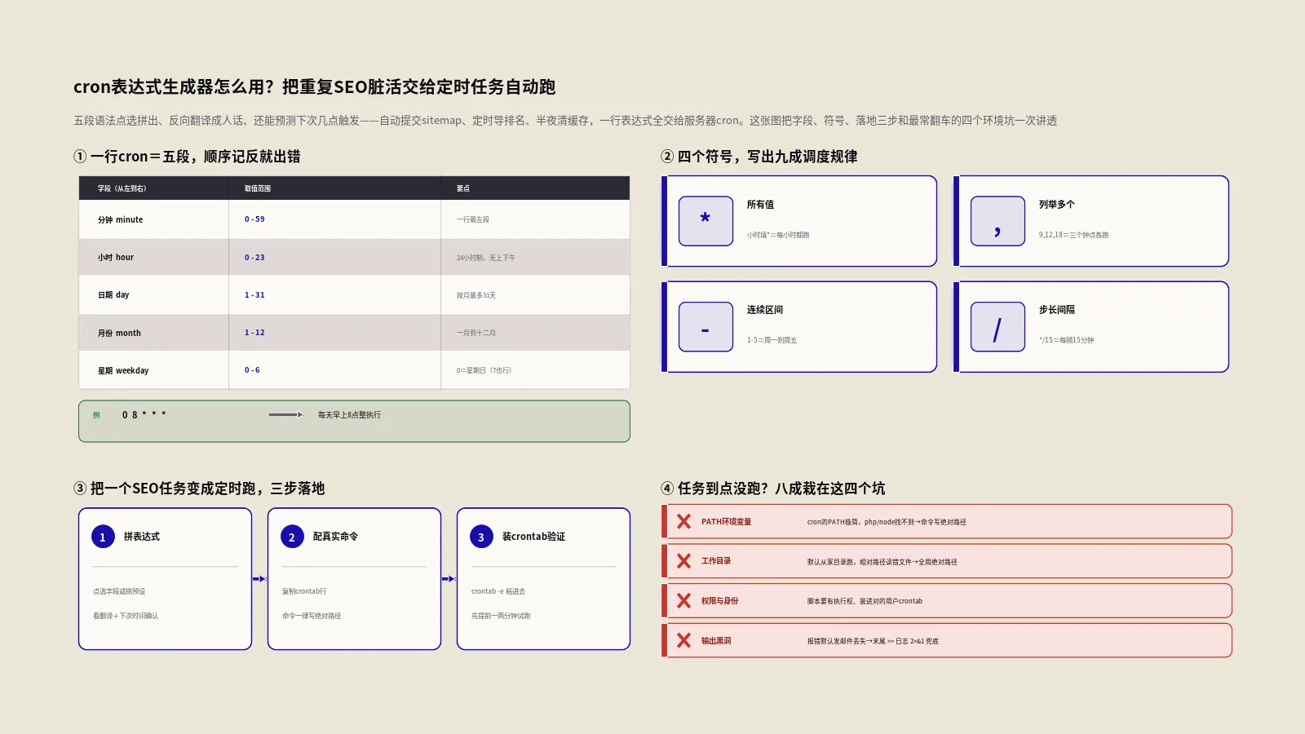The width and height of the screenshot is (1305, 734).
Task: Click the red 工作目录 label
Action: point(716,561)
